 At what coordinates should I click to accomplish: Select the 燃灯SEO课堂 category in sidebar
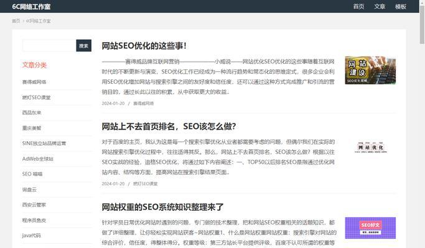pos(36,97)
